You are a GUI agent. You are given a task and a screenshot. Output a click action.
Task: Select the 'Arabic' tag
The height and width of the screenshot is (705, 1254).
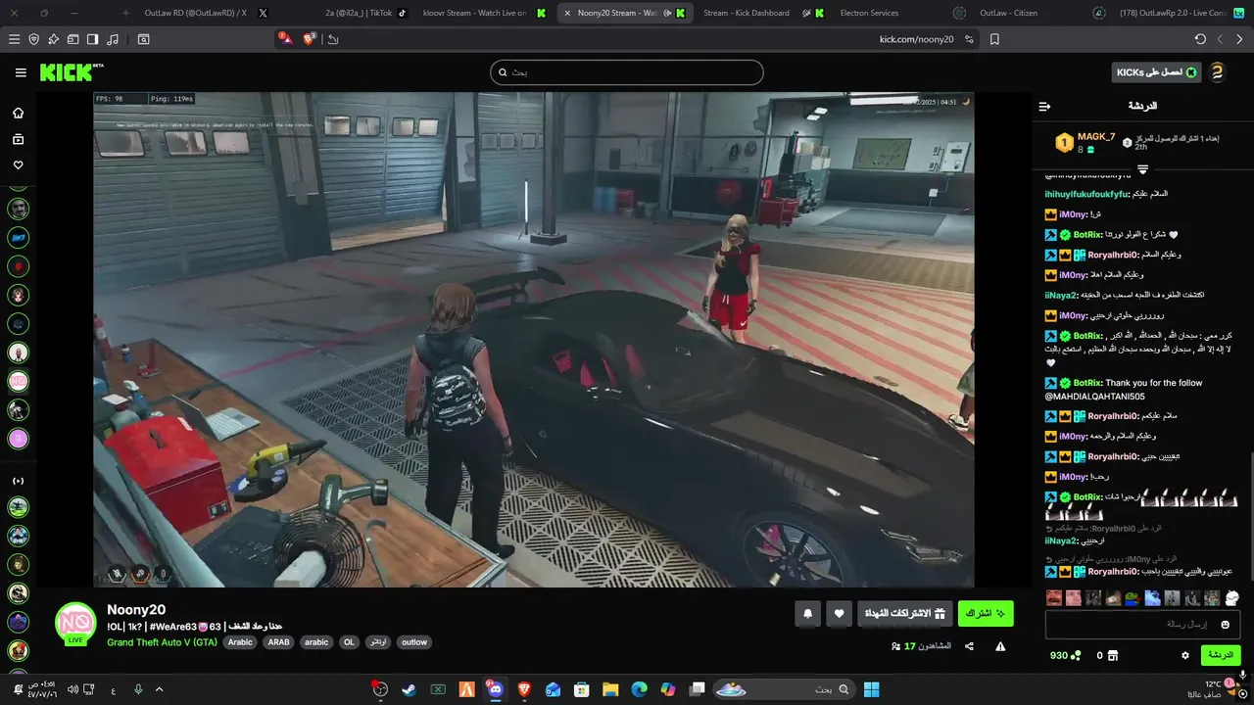tap(240, 642)
